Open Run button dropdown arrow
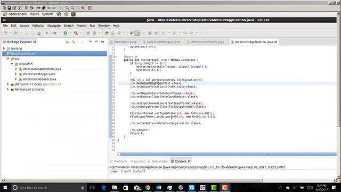341x192 pixels. [x=70, y=33]
